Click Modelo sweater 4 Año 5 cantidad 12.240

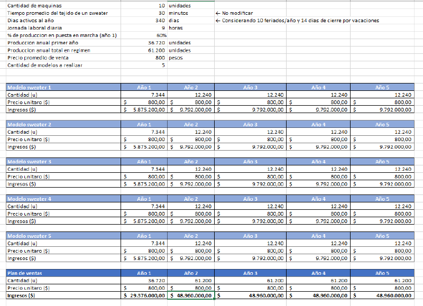[382, 206]
